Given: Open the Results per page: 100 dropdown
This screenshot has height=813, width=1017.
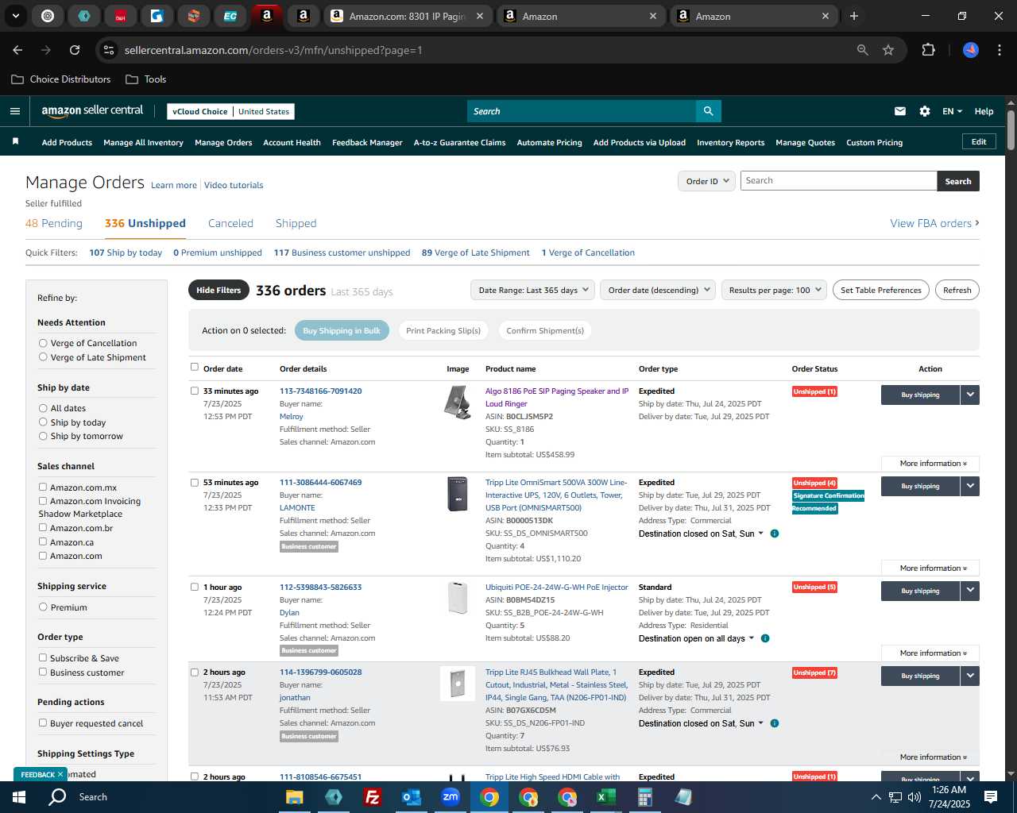Looking at the screenshot, I should tap(774, 290).
